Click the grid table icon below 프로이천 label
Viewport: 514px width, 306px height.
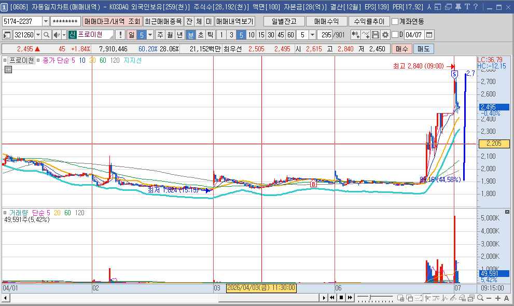8,70
